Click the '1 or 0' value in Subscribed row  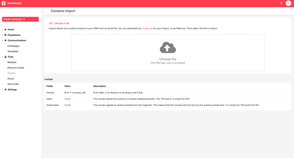pos(68,105)
